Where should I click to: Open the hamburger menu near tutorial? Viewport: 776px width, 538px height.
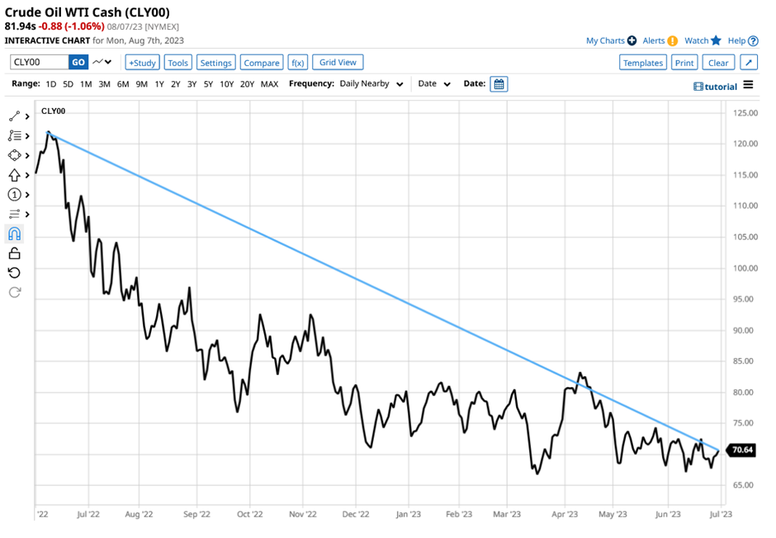748,85
